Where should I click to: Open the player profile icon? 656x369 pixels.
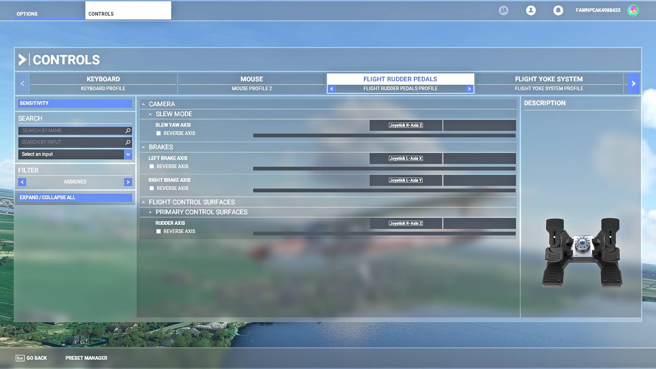point(531,10)
